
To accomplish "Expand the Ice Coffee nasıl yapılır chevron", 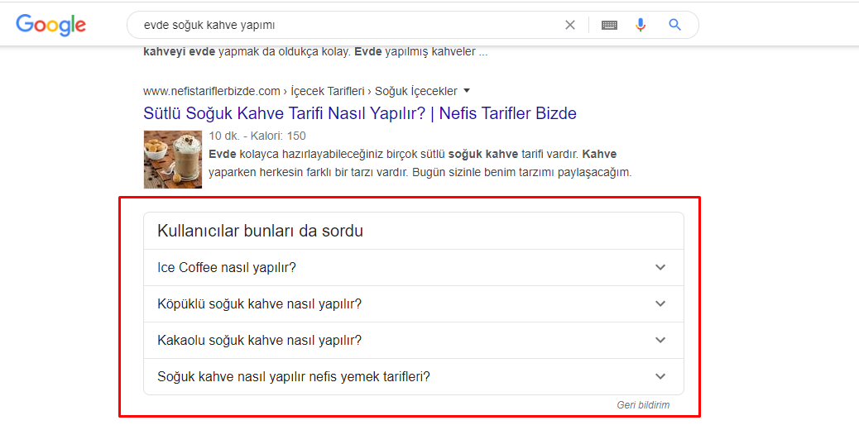I will [x=660, y=268].
